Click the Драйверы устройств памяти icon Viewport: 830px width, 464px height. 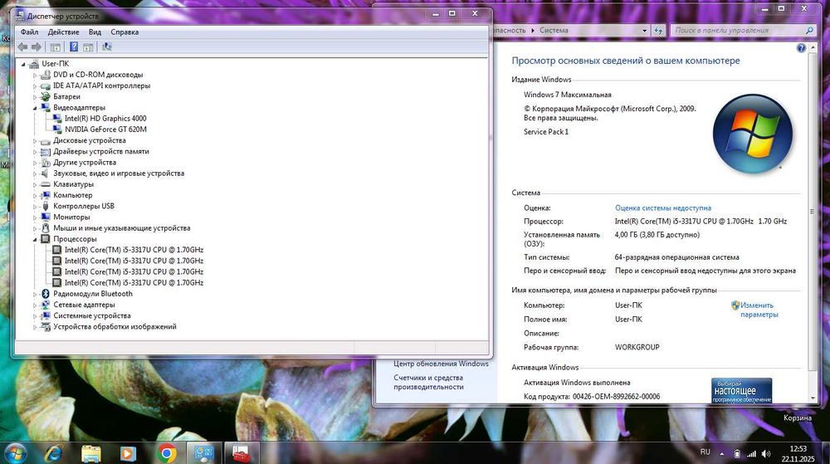tap(46, 151)
